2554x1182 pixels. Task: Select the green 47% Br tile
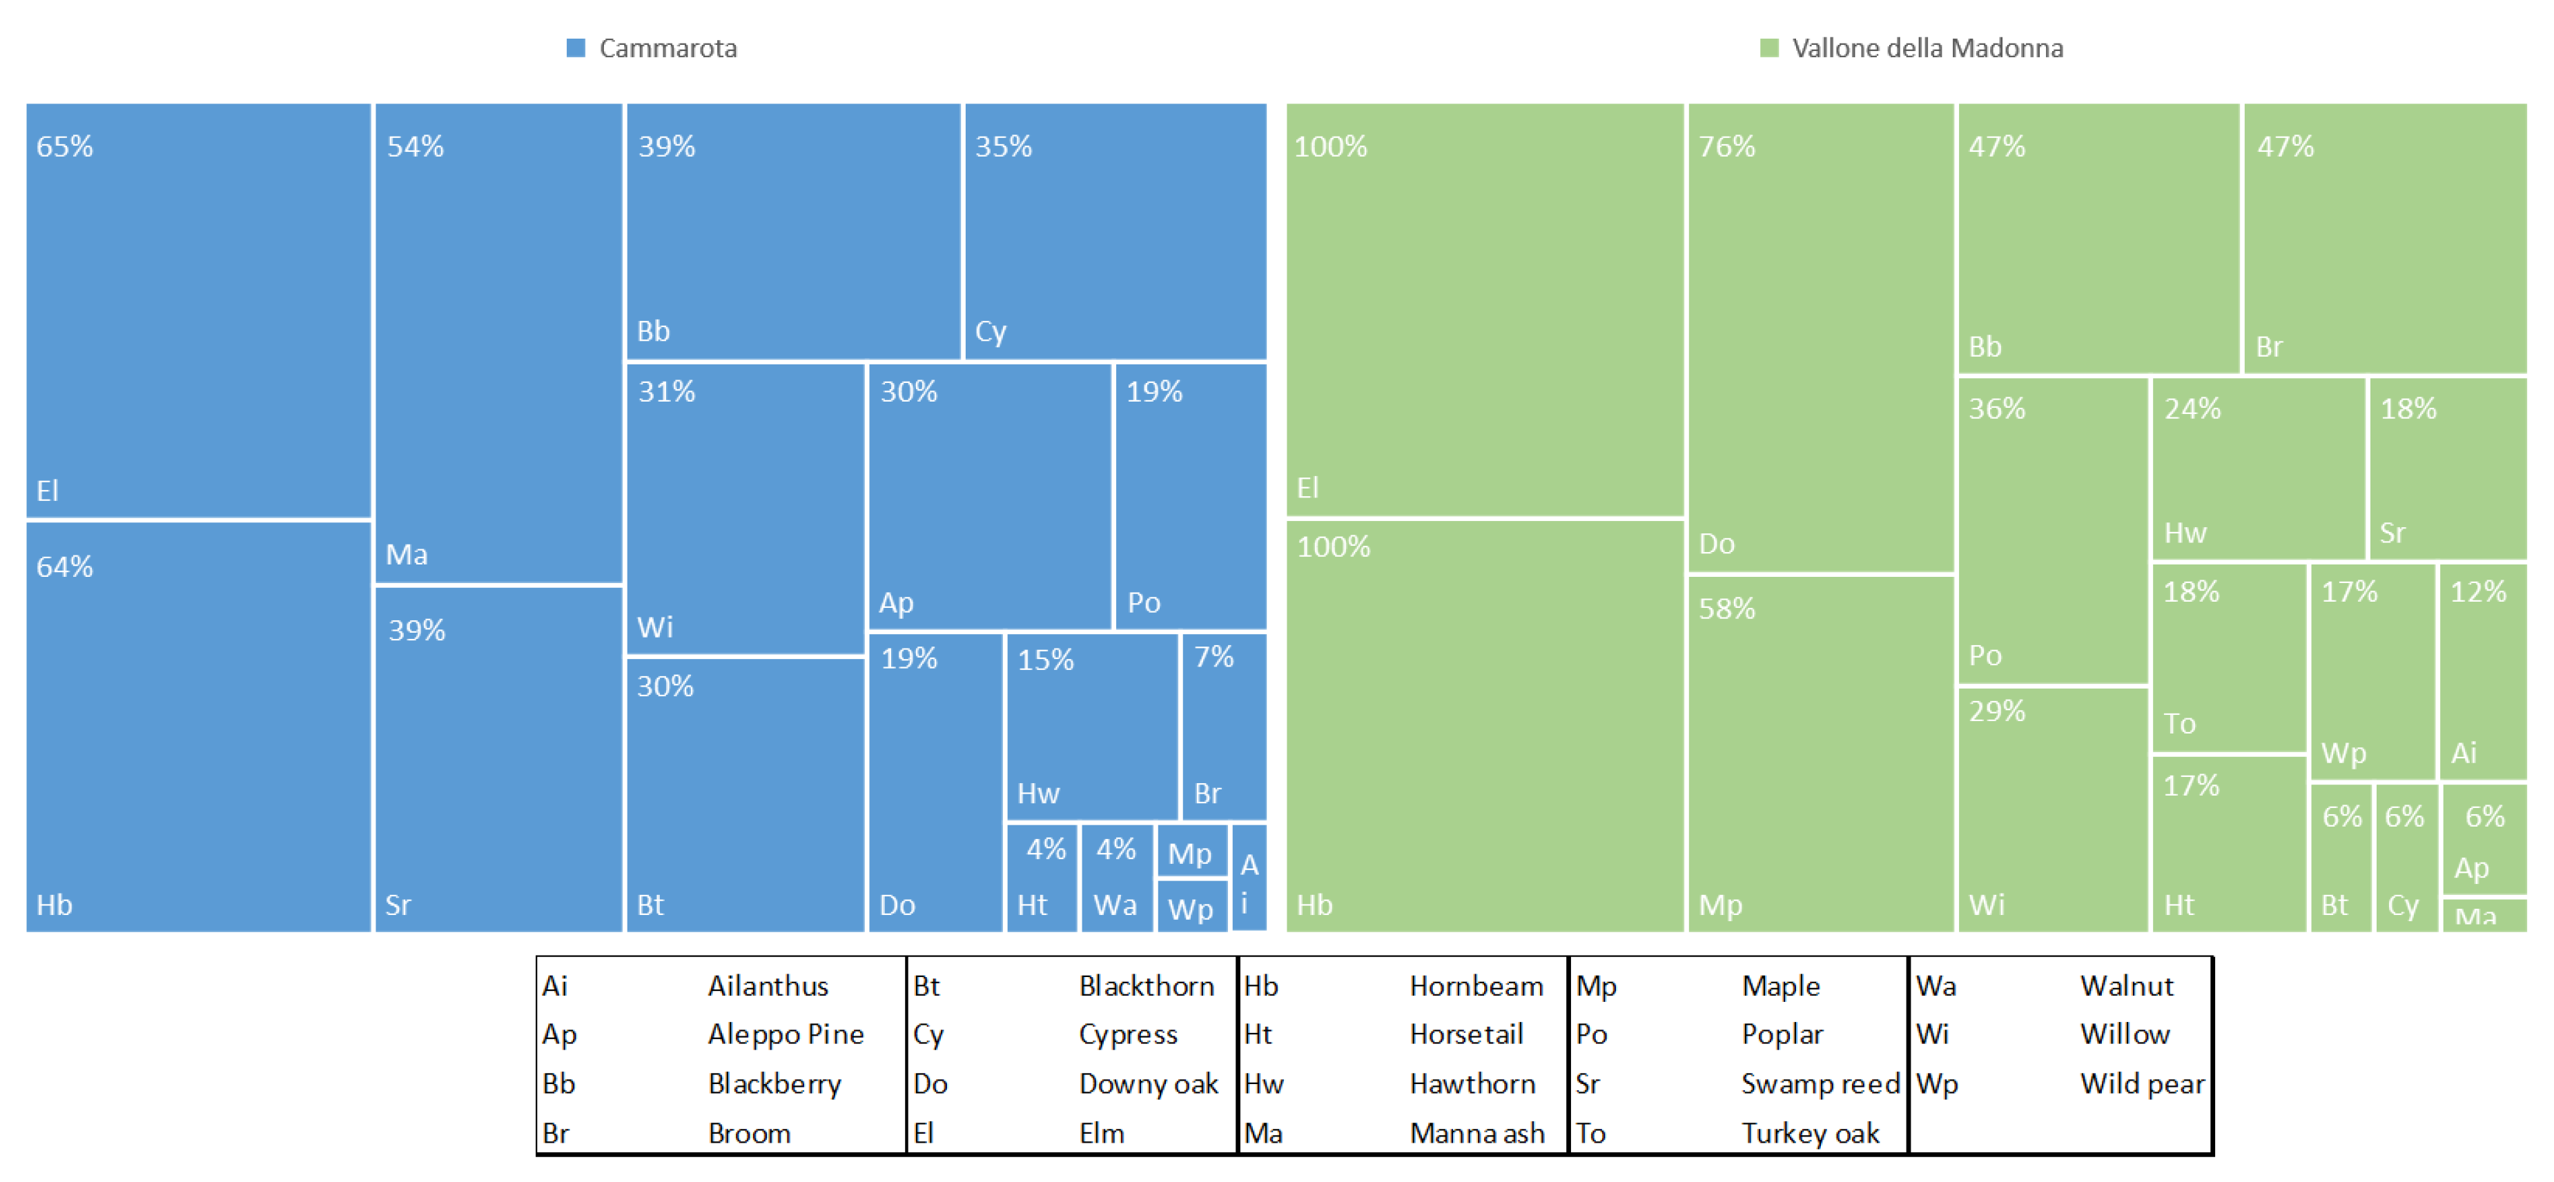pyautogui.click(x=2384, y=238)
